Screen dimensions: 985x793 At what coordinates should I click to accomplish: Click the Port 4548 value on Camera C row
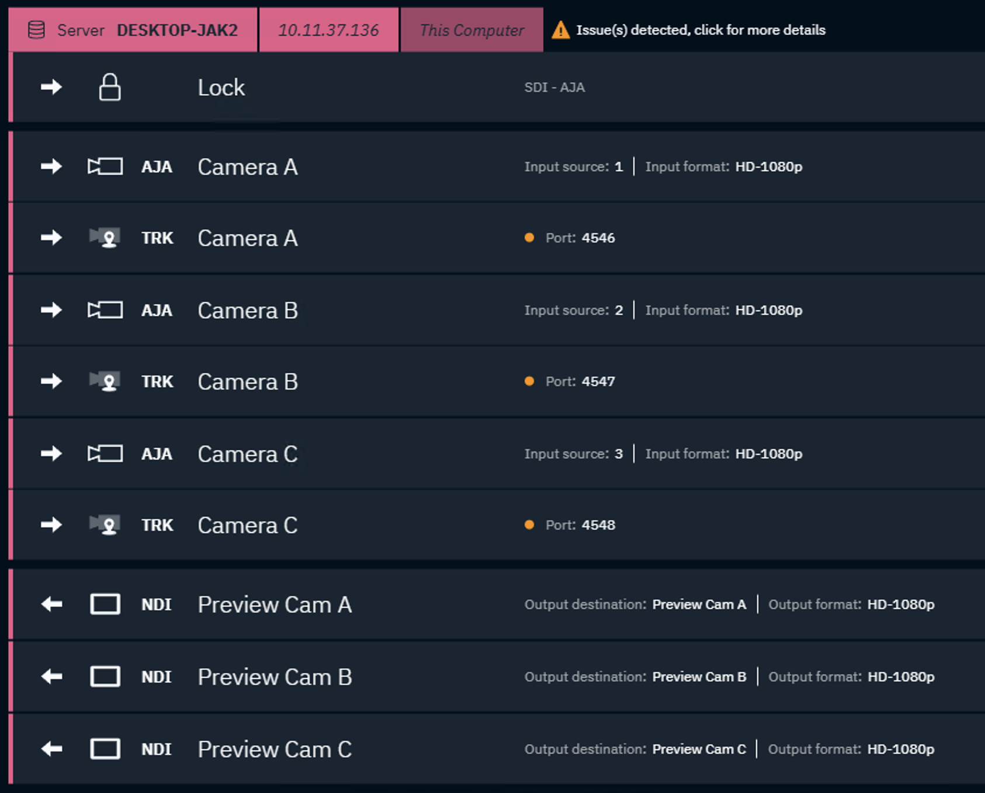pos(598,524)
